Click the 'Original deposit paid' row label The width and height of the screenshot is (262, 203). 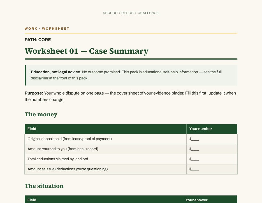coord(69,139)
